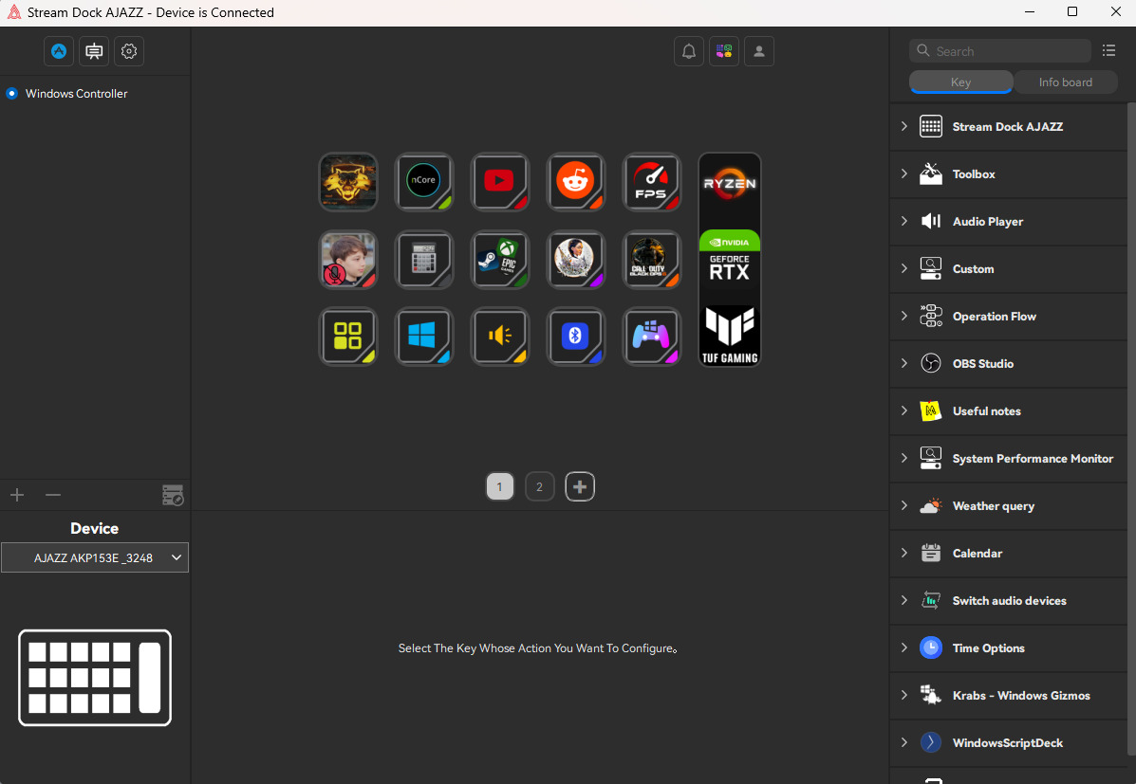The width and height of the screenshot is (1136, 784).
Task: Add a new scene with plus icon
Action: pos(17,495)
